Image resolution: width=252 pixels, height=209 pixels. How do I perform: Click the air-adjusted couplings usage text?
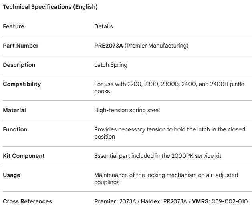coord(168,178)
